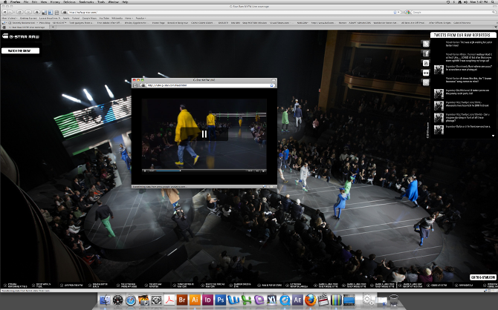Open Finder from the Dock
The height and width of the screenshot is (310, 498).
105,300
